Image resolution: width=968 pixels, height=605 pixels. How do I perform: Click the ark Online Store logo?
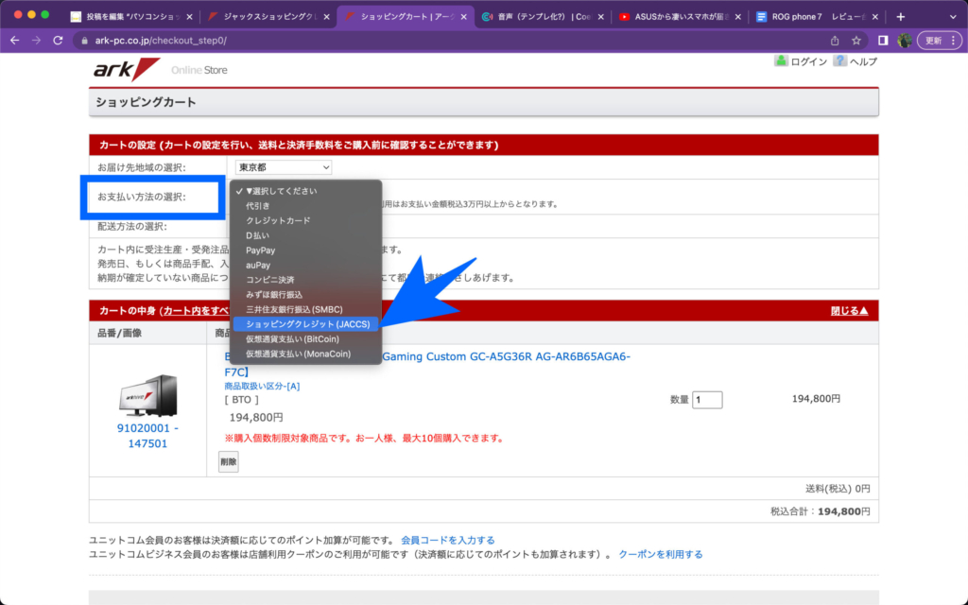coord(128,69)
